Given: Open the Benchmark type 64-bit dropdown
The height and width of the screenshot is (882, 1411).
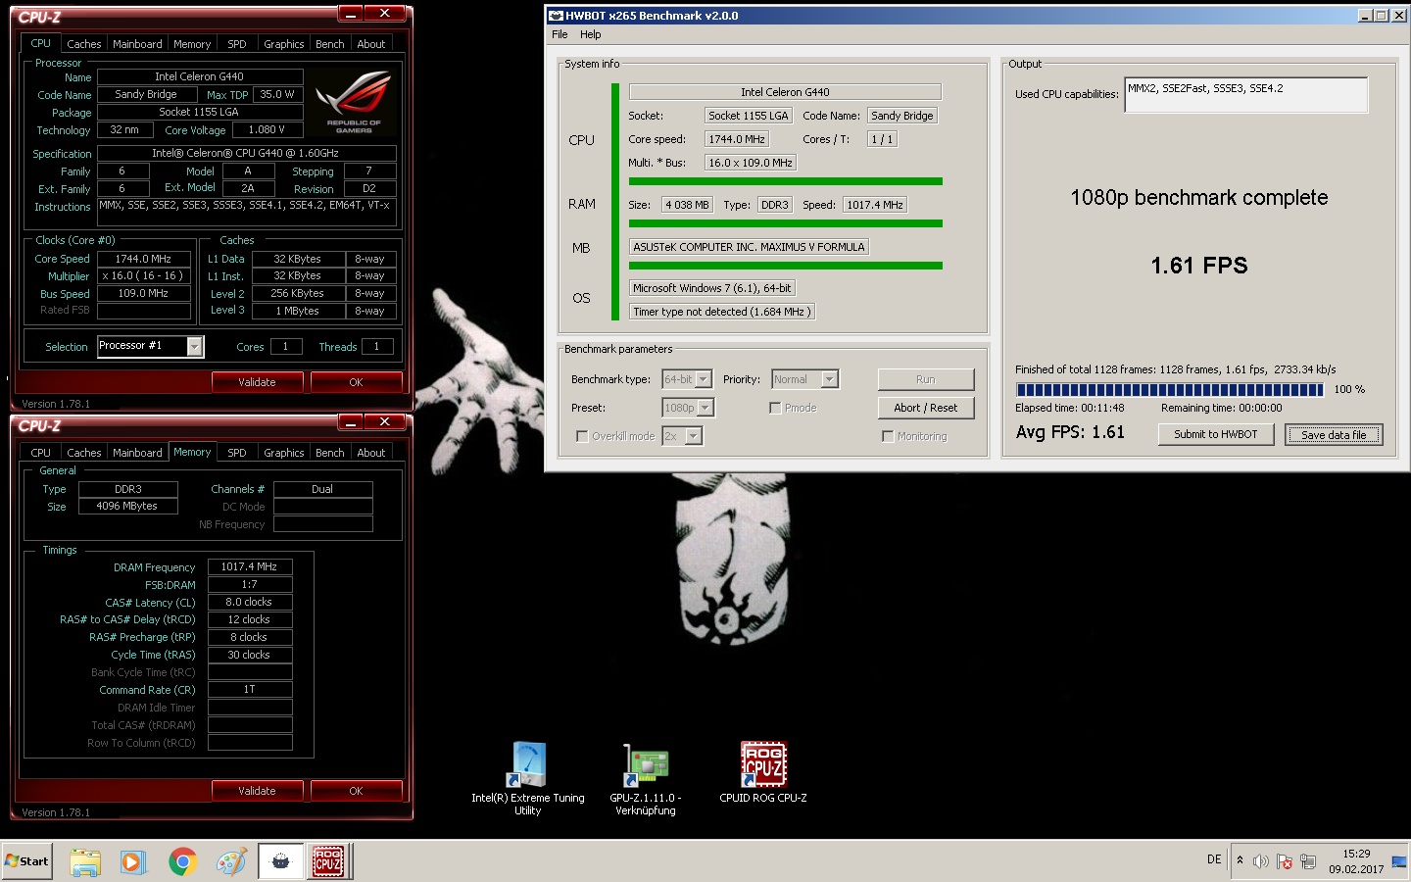Looking at the screenshot, I should pos(703,379).
